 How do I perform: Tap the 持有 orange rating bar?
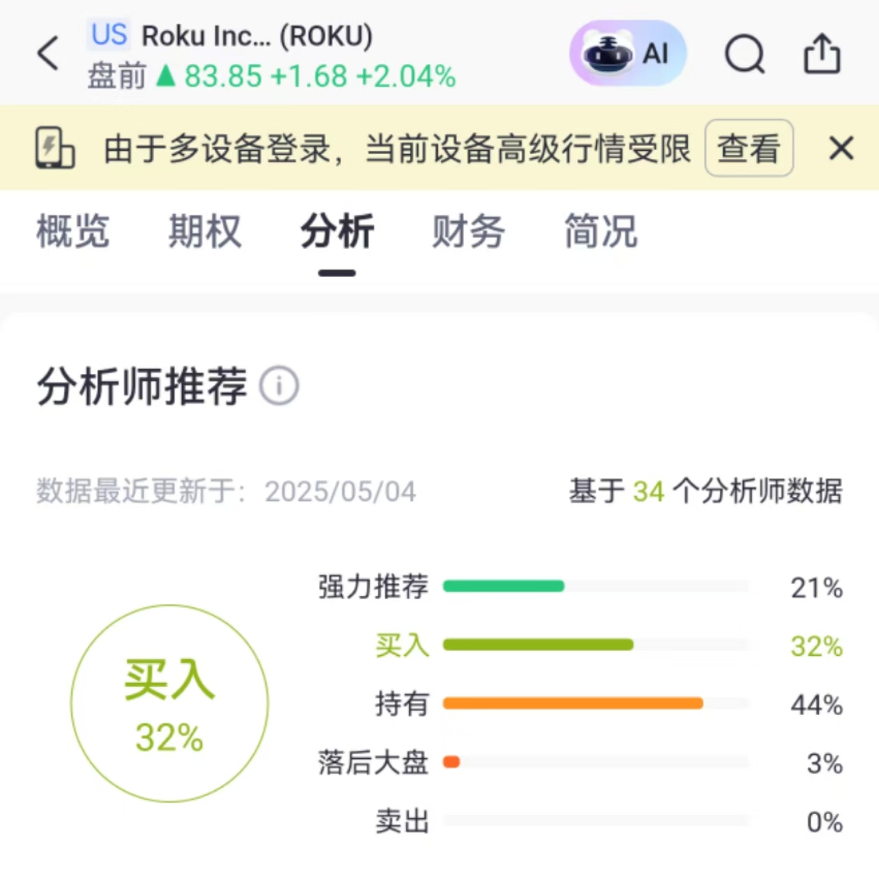click(573, 703)
